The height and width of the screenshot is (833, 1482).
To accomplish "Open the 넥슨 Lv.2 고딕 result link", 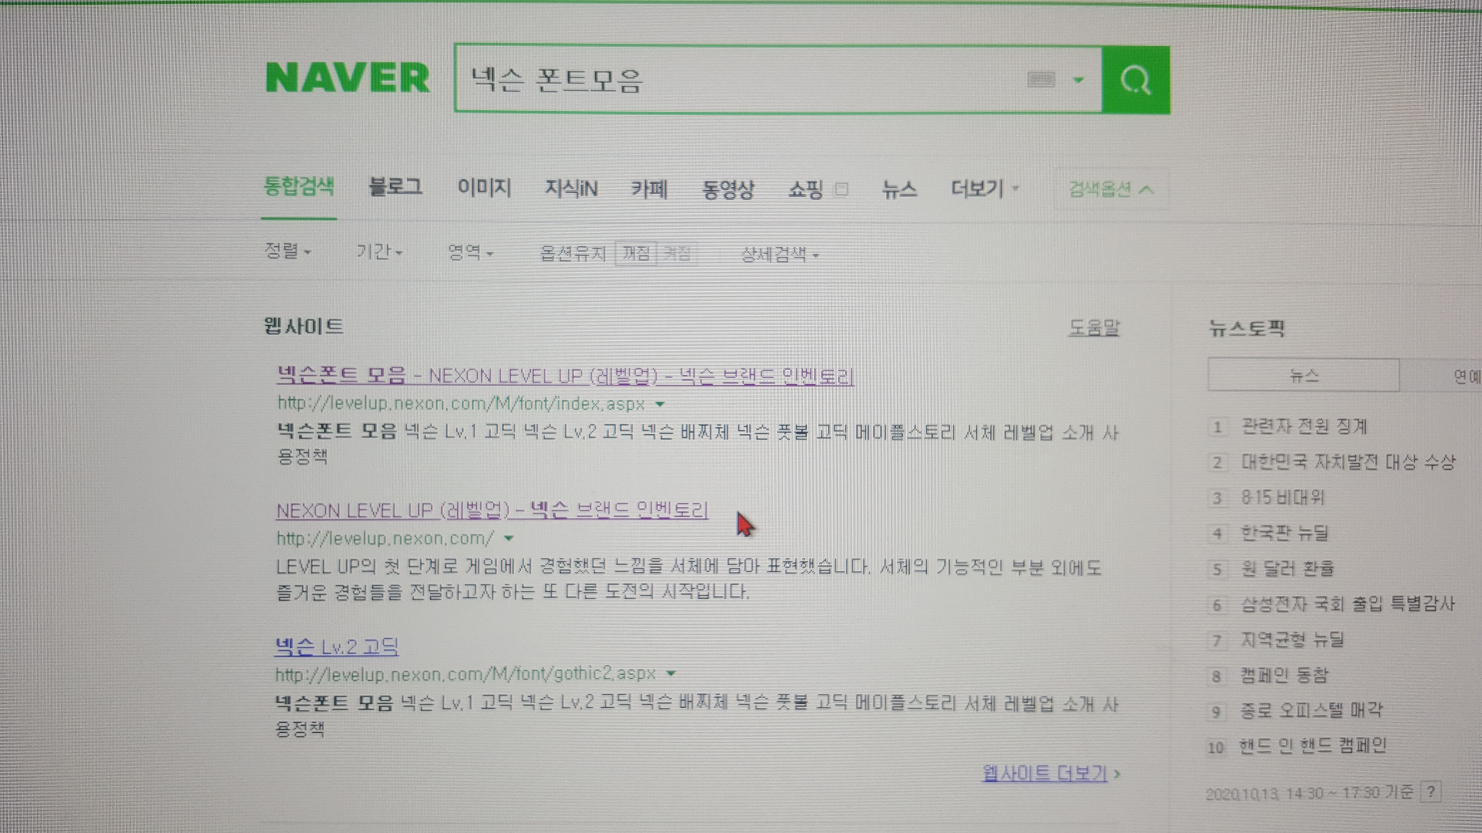I will point(336,647).
